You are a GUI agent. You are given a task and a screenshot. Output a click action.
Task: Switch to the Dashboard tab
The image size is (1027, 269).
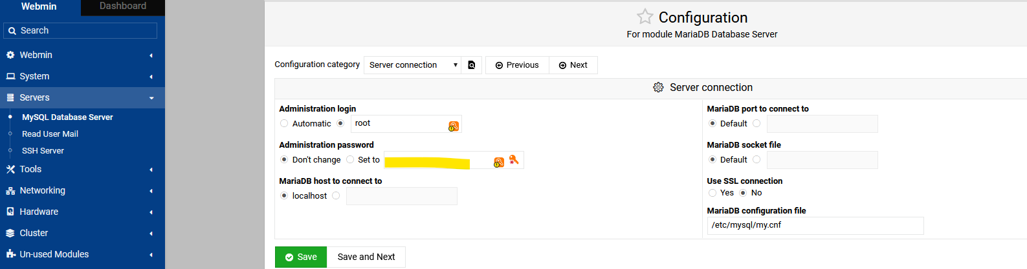123,6
